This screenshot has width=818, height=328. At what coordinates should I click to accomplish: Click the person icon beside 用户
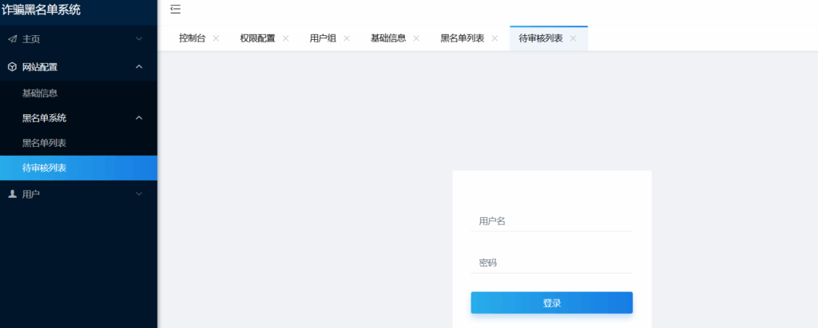point(13,194)
